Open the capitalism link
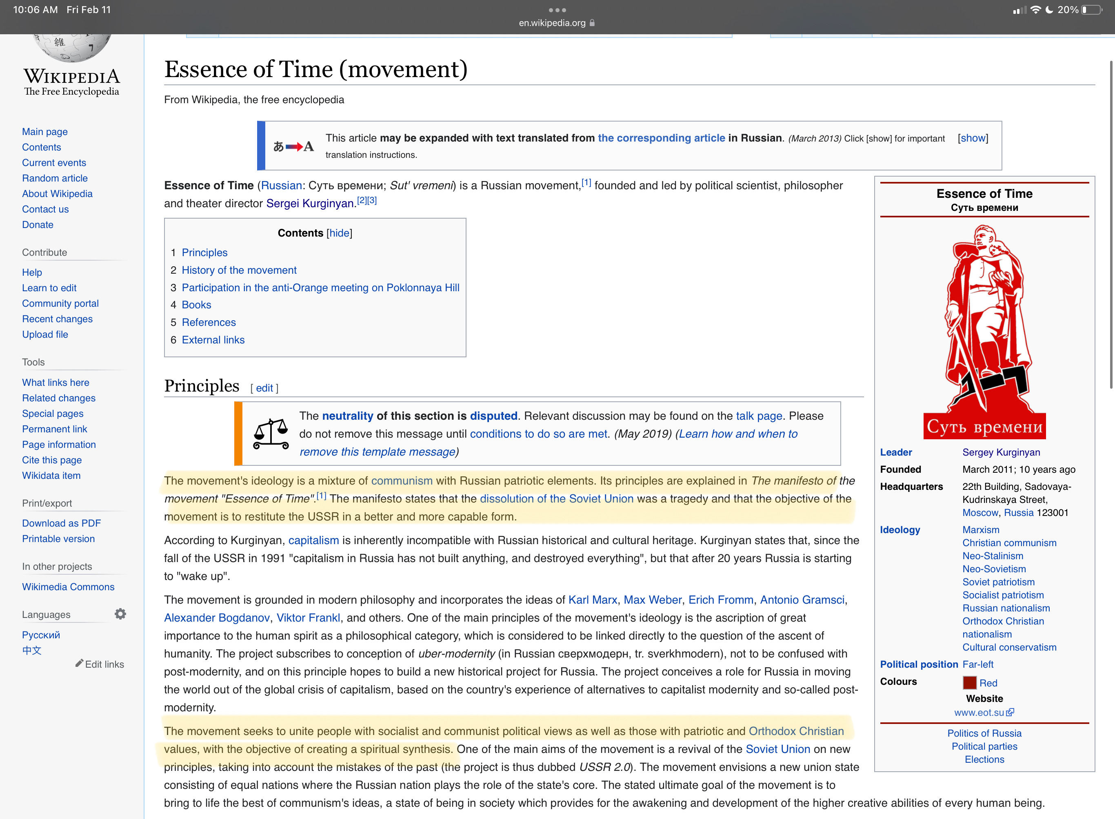Viewport: 1115px width, 819px height. pyautogui.click(x=313, y=540)
